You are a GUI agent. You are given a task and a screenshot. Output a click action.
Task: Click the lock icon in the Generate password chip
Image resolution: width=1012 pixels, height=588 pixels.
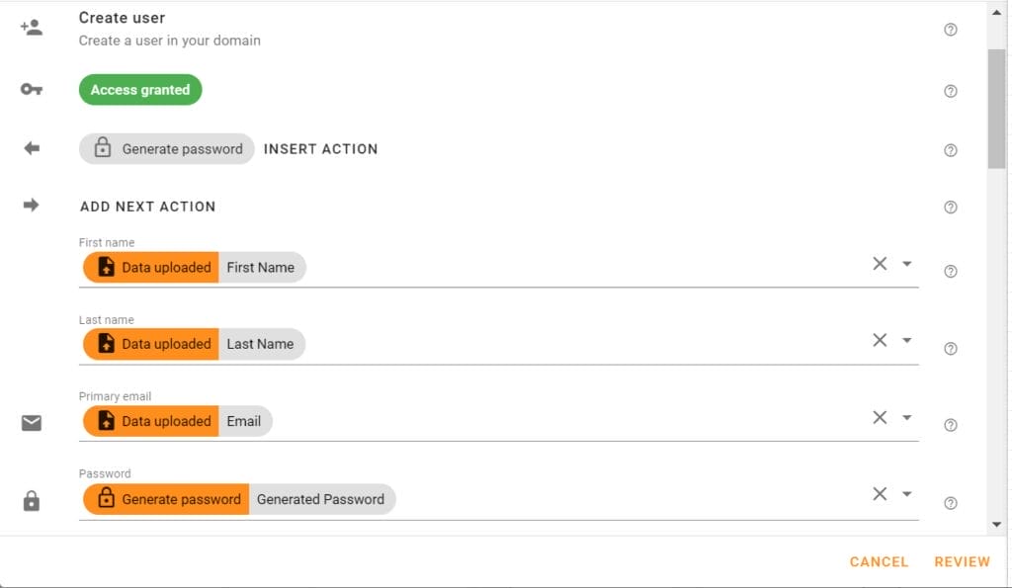[103, 146]
